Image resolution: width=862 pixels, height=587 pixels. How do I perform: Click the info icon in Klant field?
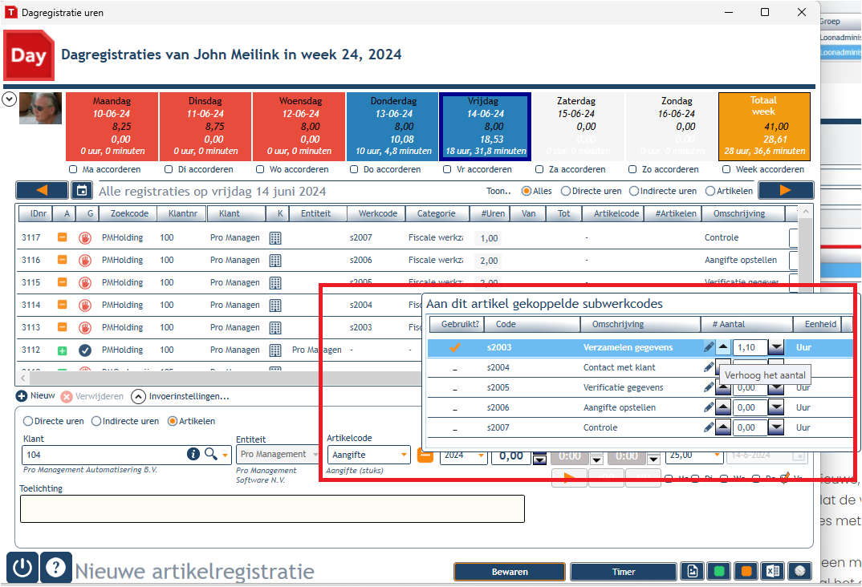click(x=193, y=454)
